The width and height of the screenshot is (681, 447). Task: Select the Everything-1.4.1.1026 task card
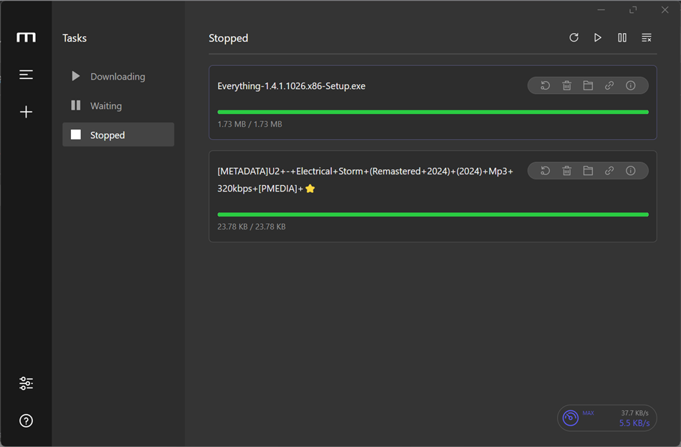(x=358, y=103)
